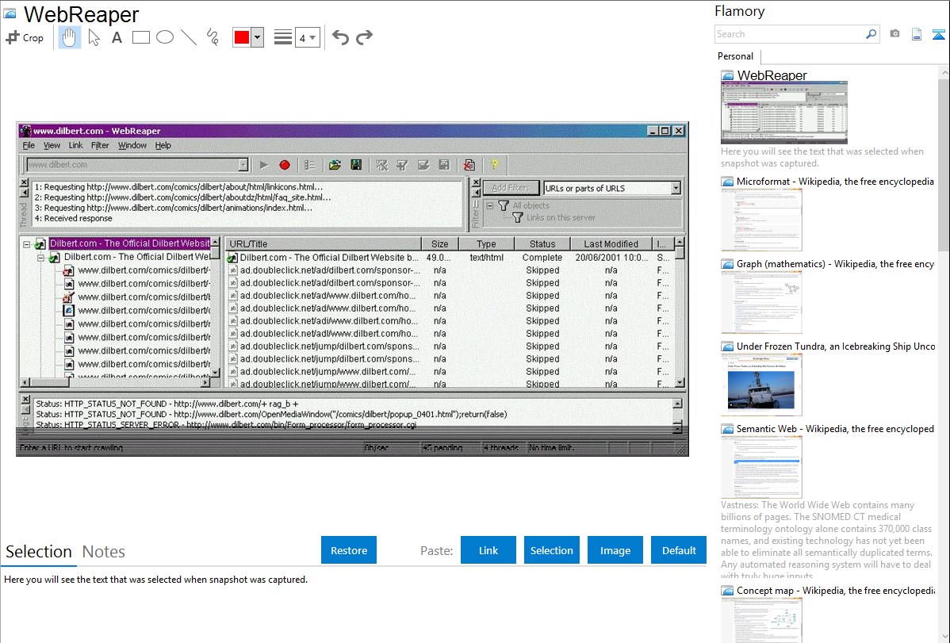Open the WebReaper snapshot thumbnail
The image size is (950, 643).
coord(784,113)
